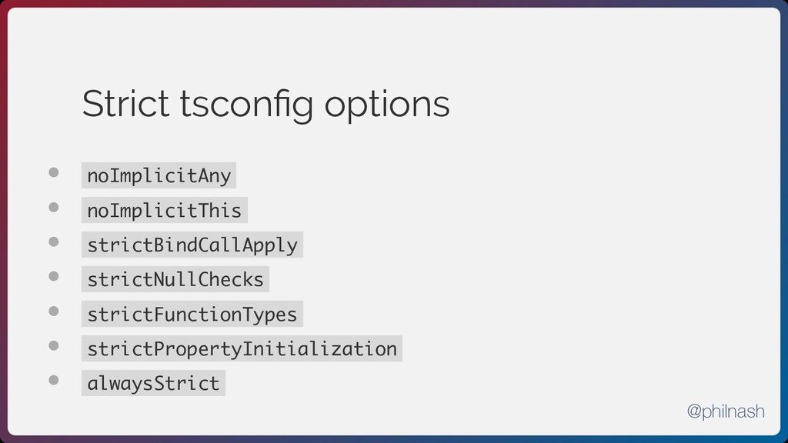
Task: Select the bullet point before strictFunctionTypes
Action: point(55,311)
